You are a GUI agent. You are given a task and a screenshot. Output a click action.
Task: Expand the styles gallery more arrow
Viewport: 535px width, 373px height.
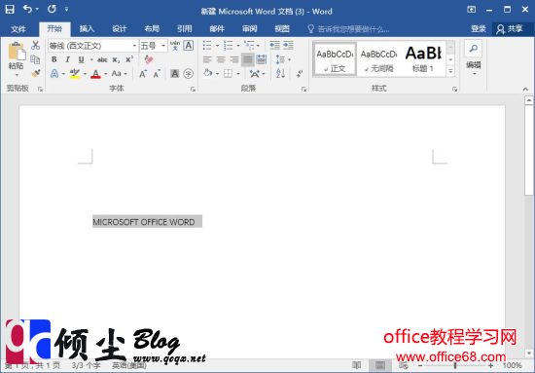(450, 71)
